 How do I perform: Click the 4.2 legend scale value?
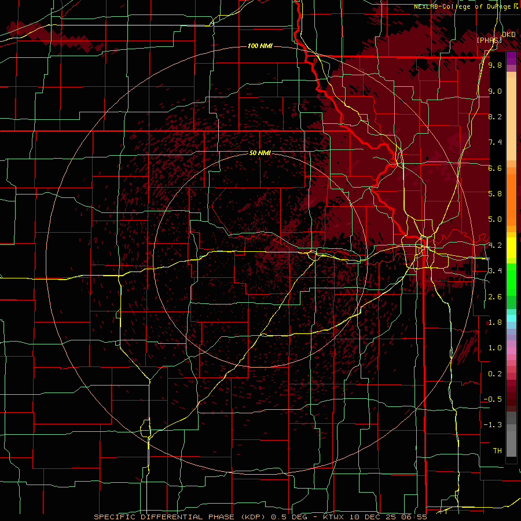coord(495,245)
